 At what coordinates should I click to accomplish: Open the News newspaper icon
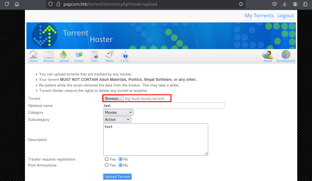pyautogui.click(x=109, y=56)
